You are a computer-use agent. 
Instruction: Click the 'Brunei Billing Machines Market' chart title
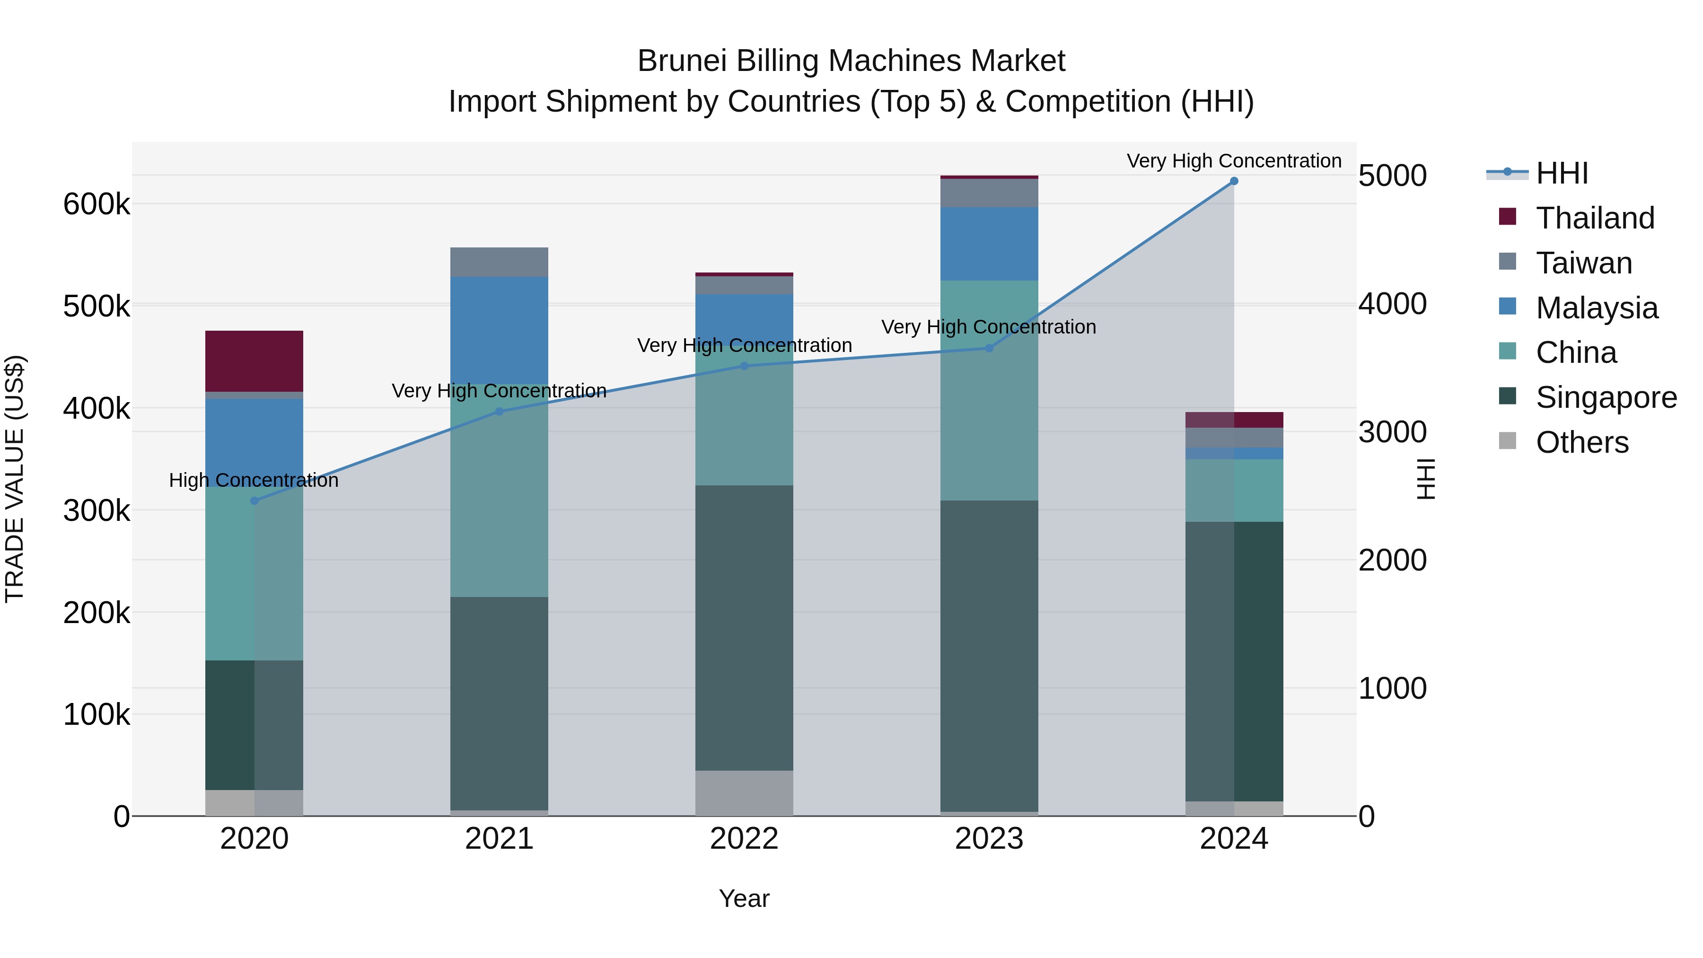(851, 61)
